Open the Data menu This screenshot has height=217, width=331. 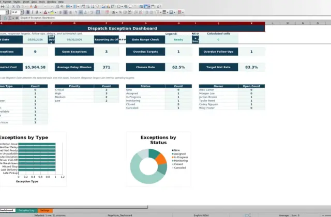click(34, 2)
